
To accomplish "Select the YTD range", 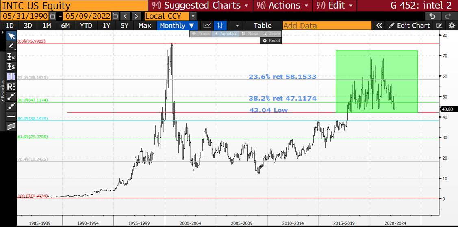I will 86,26.
